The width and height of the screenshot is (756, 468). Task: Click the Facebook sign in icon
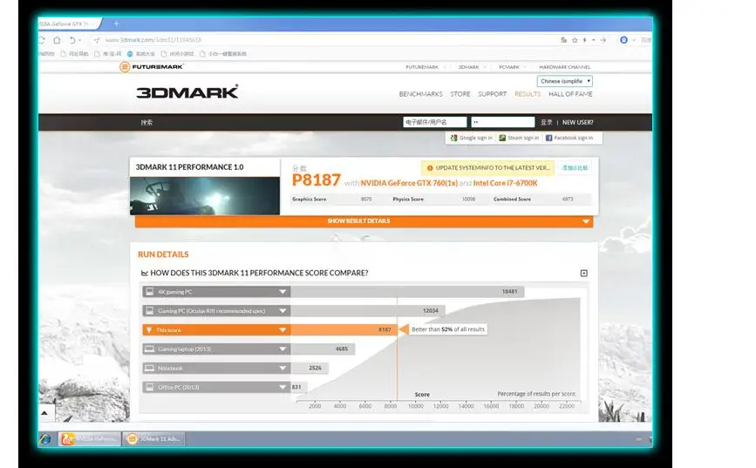point(548,138)
